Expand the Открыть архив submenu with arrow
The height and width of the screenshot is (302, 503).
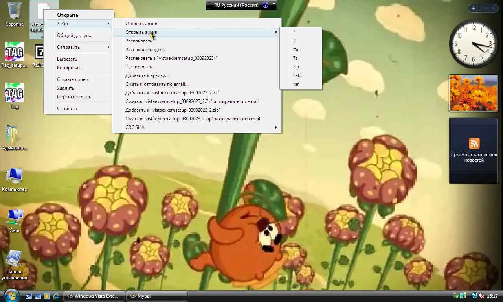[x=197, y=32]
